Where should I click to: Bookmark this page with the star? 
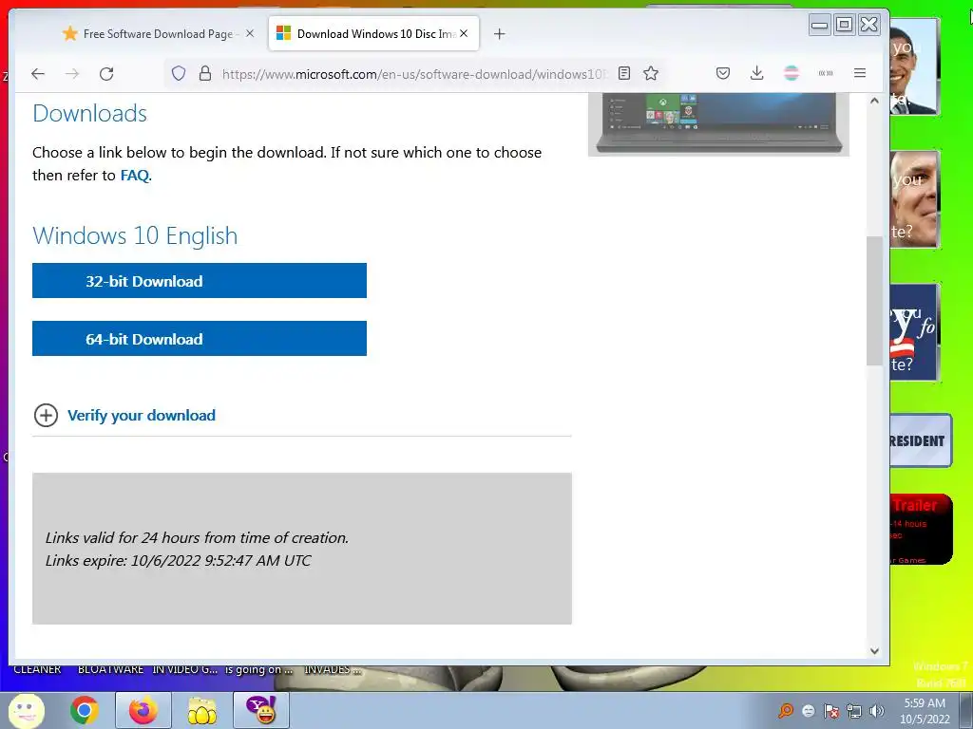(650, 73)
